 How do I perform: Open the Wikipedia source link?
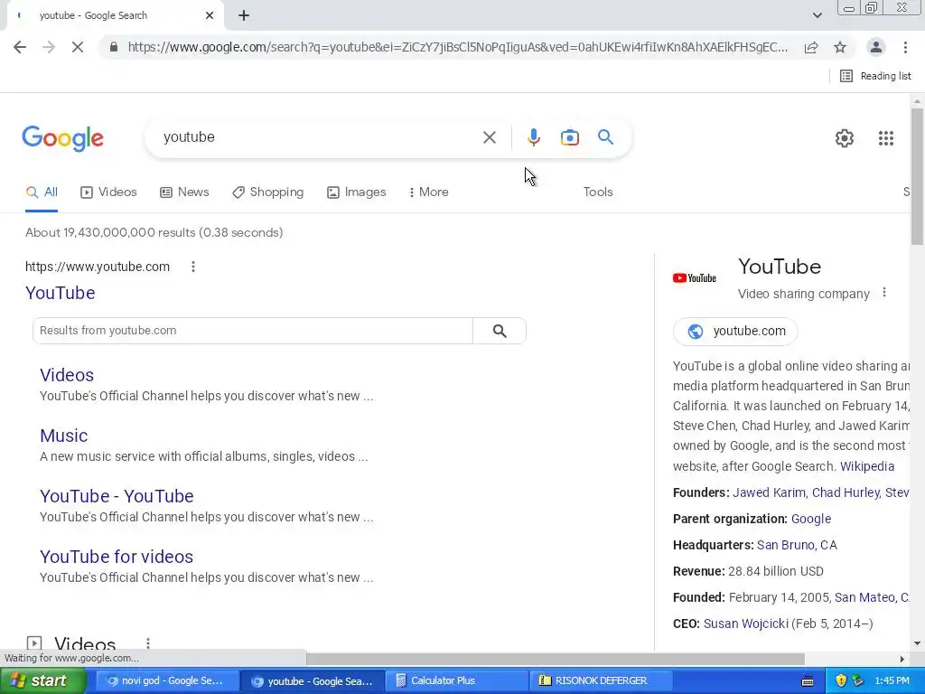867,466
